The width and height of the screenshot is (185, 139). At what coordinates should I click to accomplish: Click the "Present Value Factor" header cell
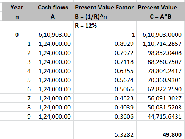click(x=105, y=8)
